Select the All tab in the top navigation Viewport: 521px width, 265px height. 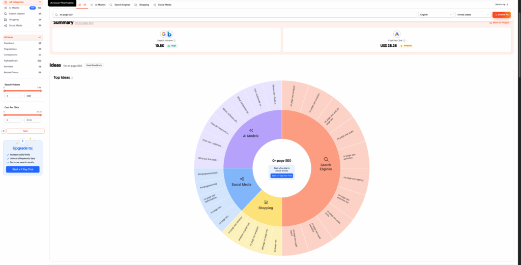pyautogui.click(x=82, y=5)
